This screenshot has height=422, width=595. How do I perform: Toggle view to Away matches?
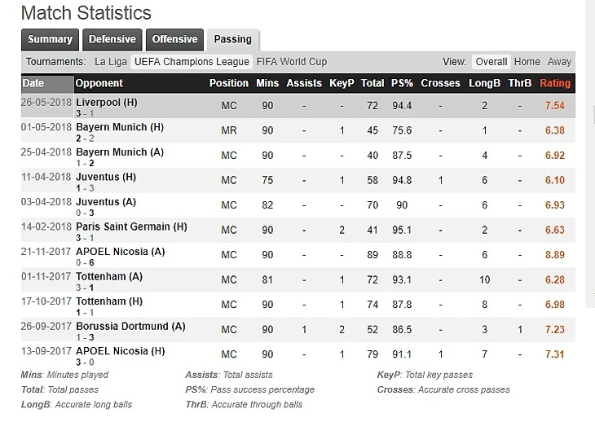coord(559,62)
